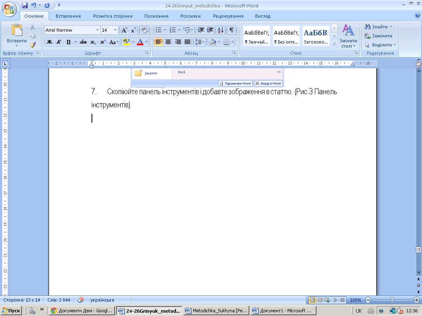Screen dimensions: 422x316
Task: Switch to the Розсилки tab
Action: [x=190, y=16]
